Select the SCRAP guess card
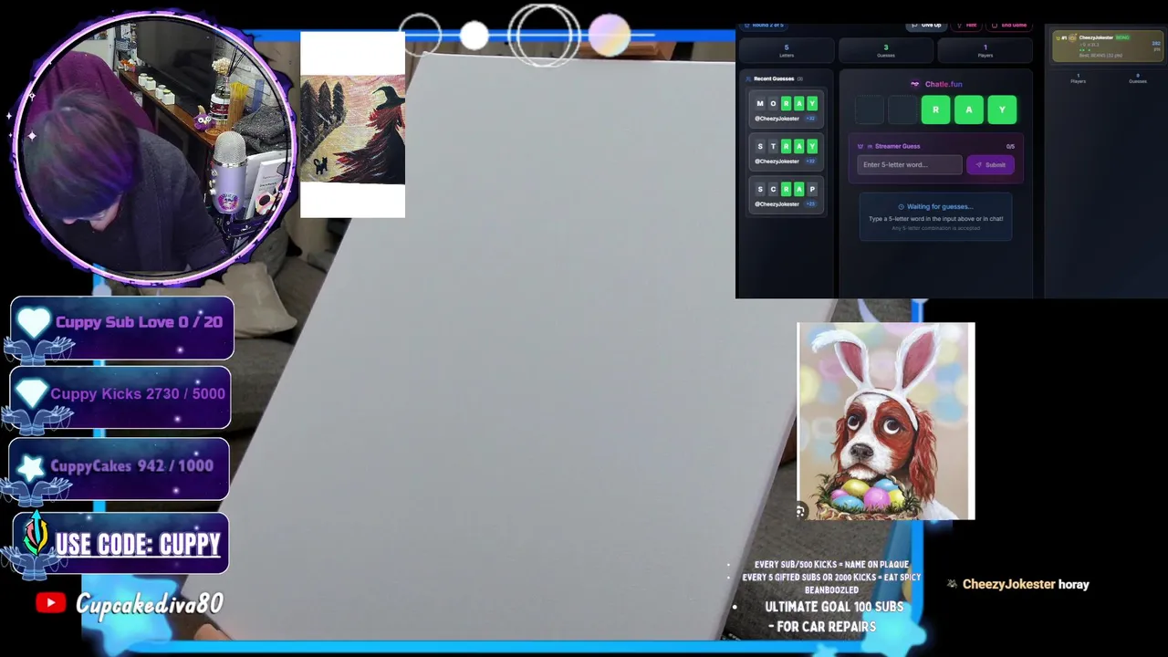The width and height of the screenshot is (1168, 657). 786,195
